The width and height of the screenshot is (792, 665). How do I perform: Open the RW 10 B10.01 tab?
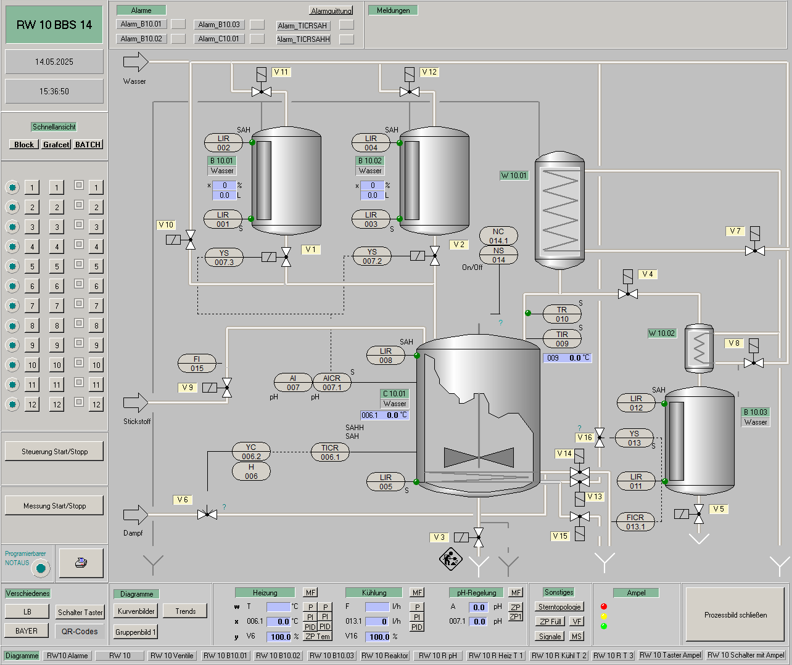click(x=225, y=656)
